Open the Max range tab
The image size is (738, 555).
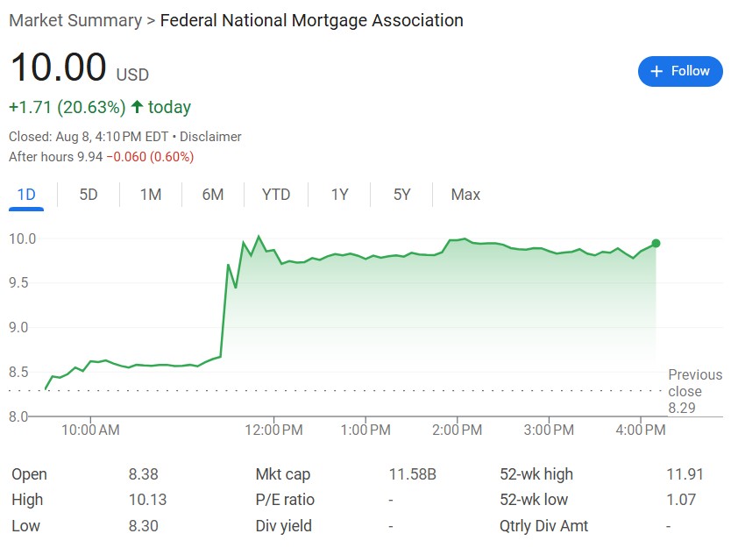click(465, 195)
